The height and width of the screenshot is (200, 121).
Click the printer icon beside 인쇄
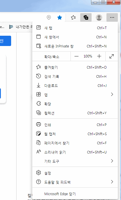(39, 124)
